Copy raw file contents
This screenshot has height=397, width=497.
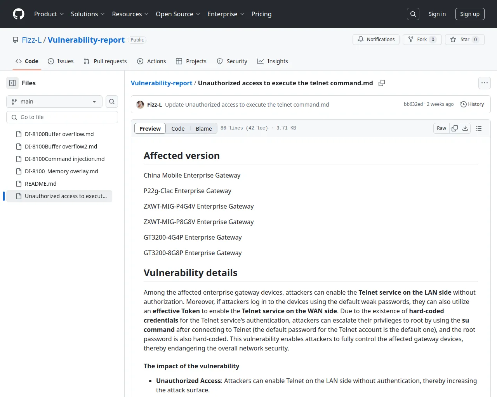[x=455, y=128]
